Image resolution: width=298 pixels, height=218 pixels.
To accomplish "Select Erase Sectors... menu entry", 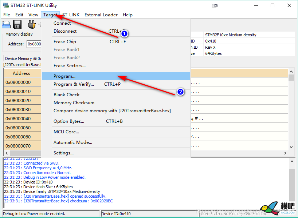I will (x=116, y=66).
